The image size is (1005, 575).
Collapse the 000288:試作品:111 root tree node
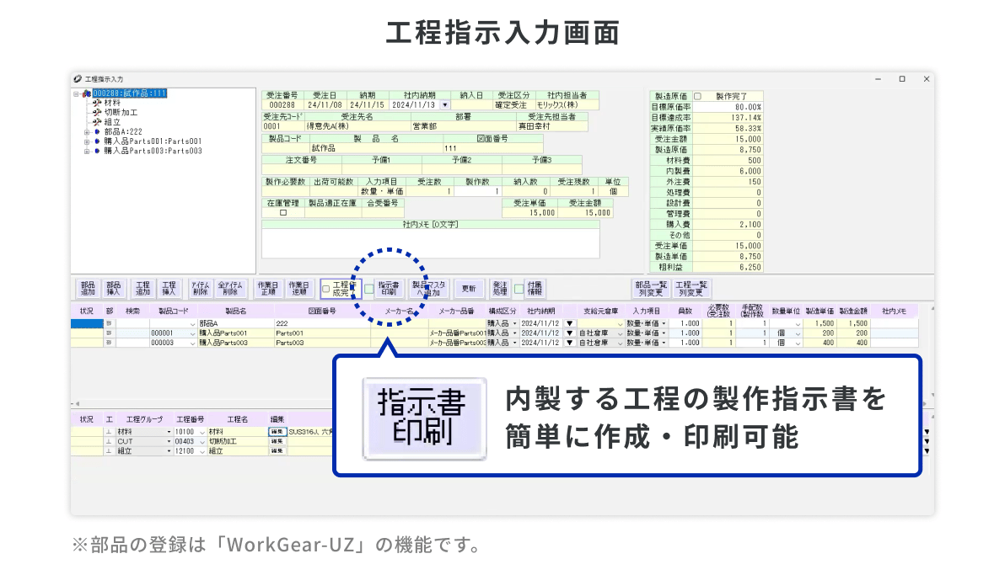76,94
